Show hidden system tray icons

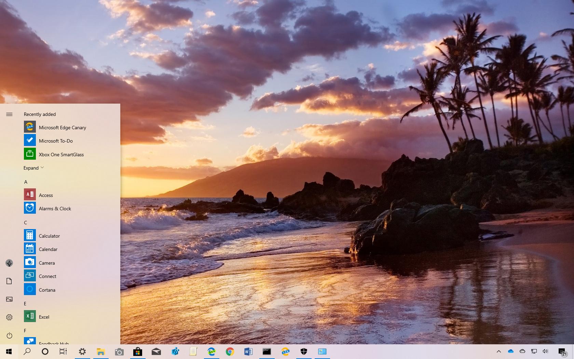pyautogui.click(x=498, y=351)
